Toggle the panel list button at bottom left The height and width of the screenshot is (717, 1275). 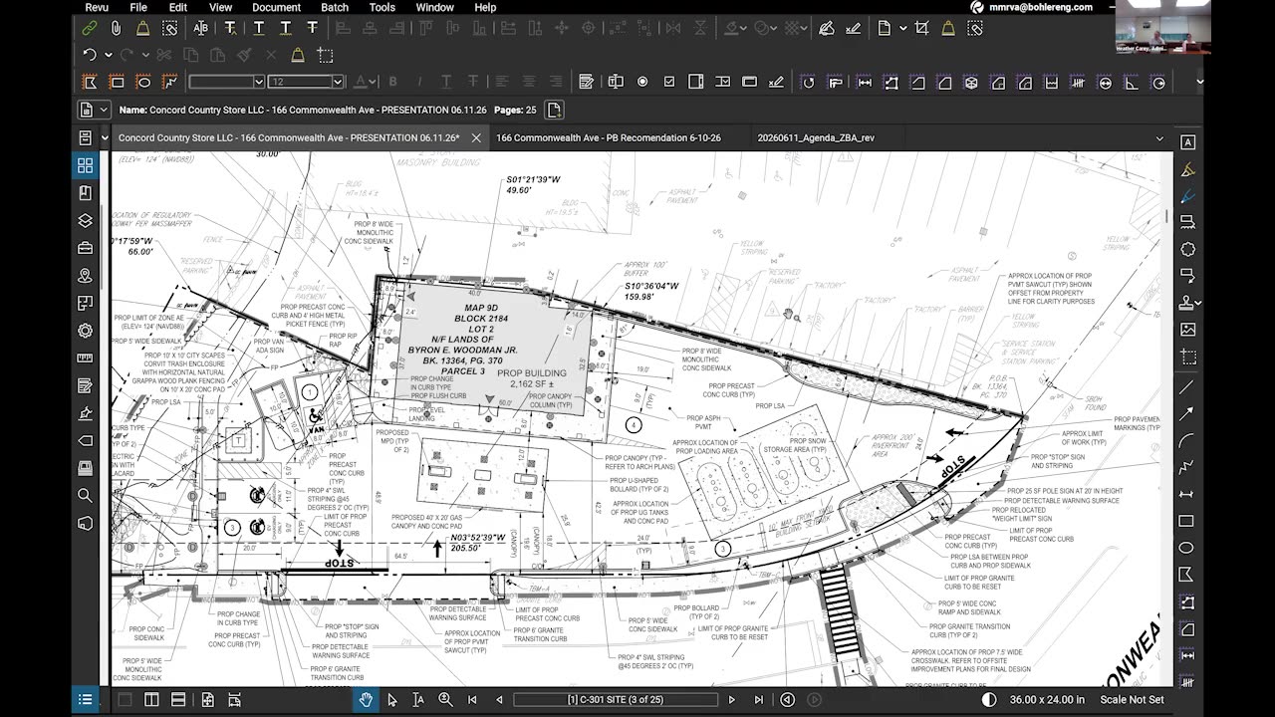pyautogui.click(x=85, y=700)
